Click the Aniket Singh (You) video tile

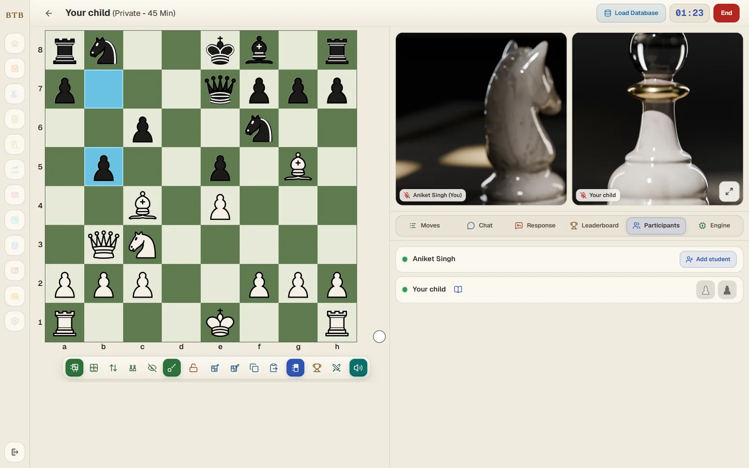tap(481, 119)
